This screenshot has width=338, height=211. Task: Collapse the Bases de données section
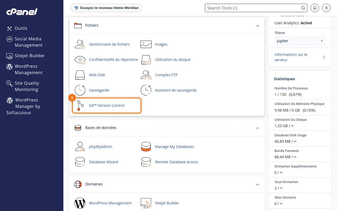[257, 128]
